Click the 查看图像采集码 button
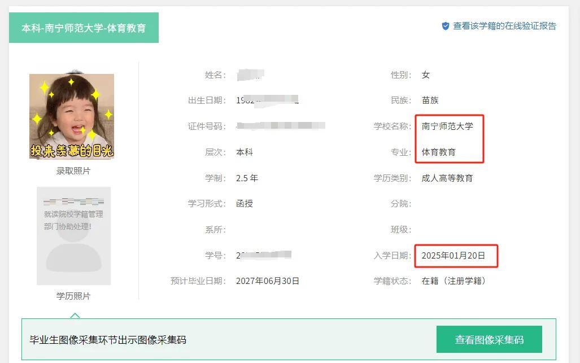This screenshot has width=580, height=363. (x=489, y=339)
